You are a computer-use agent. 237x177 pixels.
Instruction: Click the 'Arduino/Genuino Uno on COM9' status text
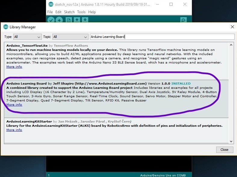(x=163, y=175)
